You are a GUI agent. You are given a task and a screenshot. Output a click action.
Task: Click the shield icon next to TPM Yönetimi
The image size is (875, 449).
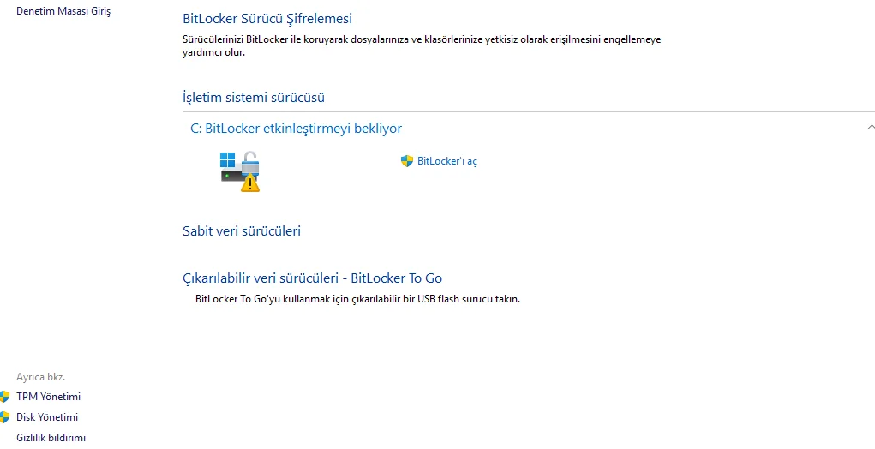[4, 397]
